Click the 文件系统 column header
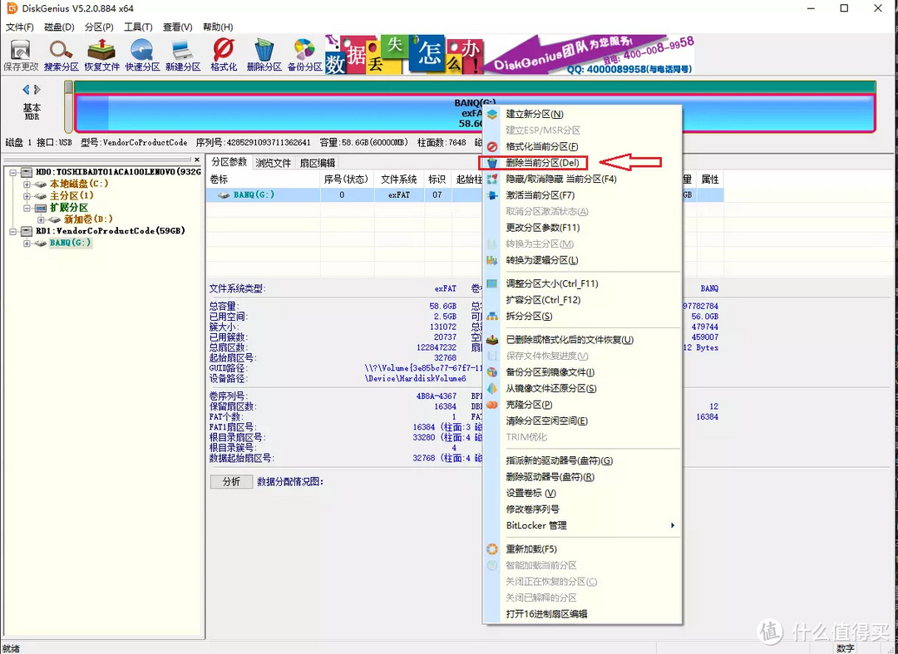This screenshot has height=654, width=898. [398, 179]
